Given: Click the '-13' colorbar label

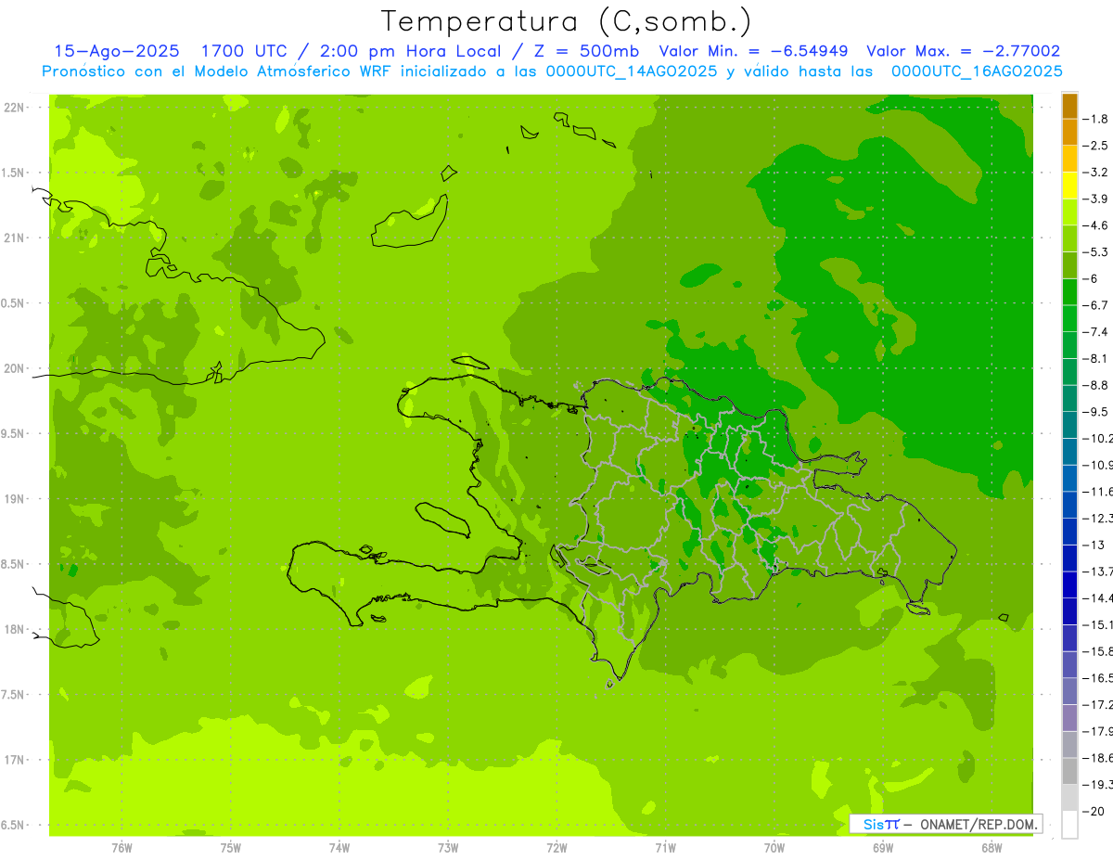Looking at the screenshot, I should [x=1094, y=545].
